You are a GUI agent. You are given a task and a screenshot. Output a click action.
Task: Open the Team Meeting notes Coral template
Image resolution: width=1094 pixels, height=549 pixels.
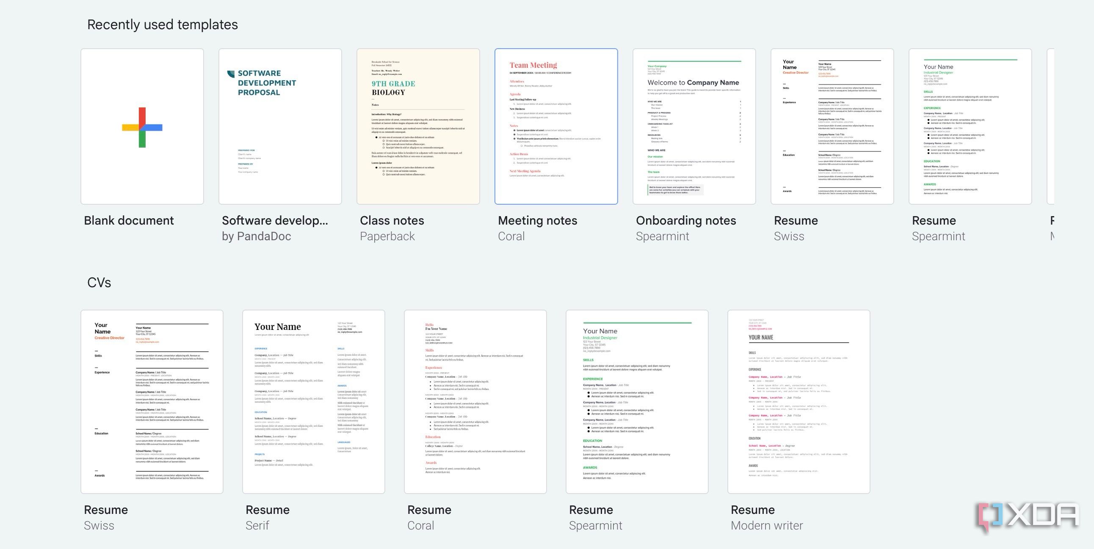(x=556, y=126)
